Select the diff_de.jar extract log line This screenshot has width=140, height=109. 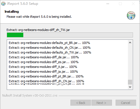pos(44,57)
